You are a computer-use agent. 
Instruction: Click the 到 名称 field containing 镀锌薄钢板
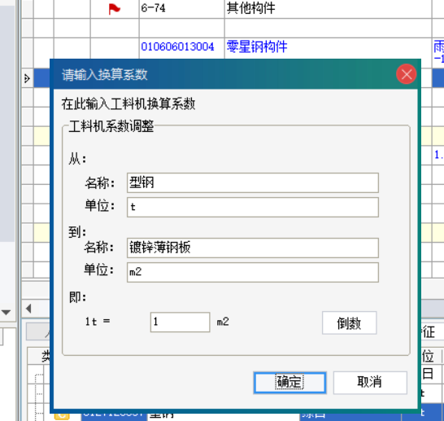(253, 248)
